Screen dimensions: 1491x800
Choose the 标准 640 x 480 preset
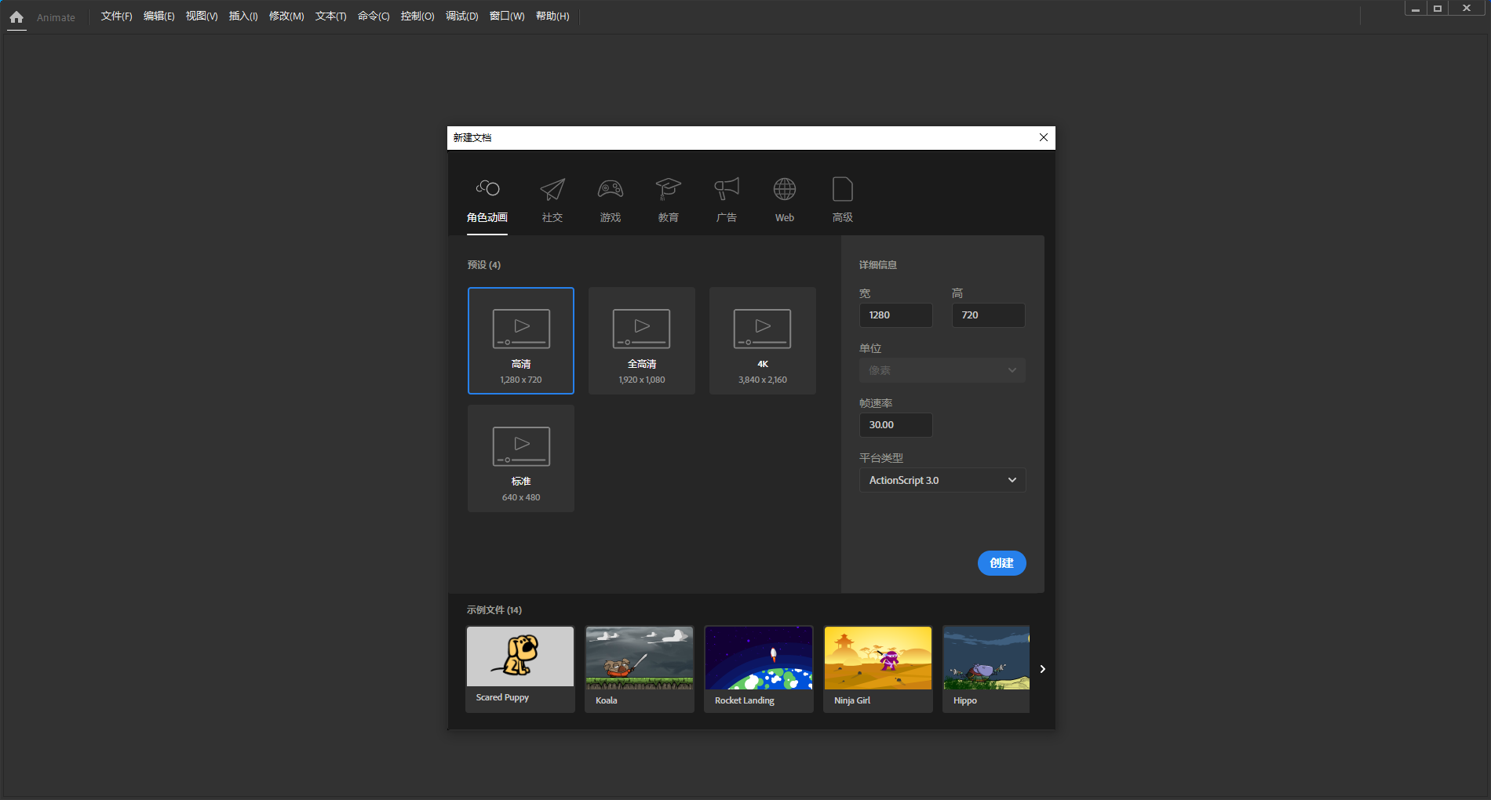pyautogui.click(x=521, y=458)
